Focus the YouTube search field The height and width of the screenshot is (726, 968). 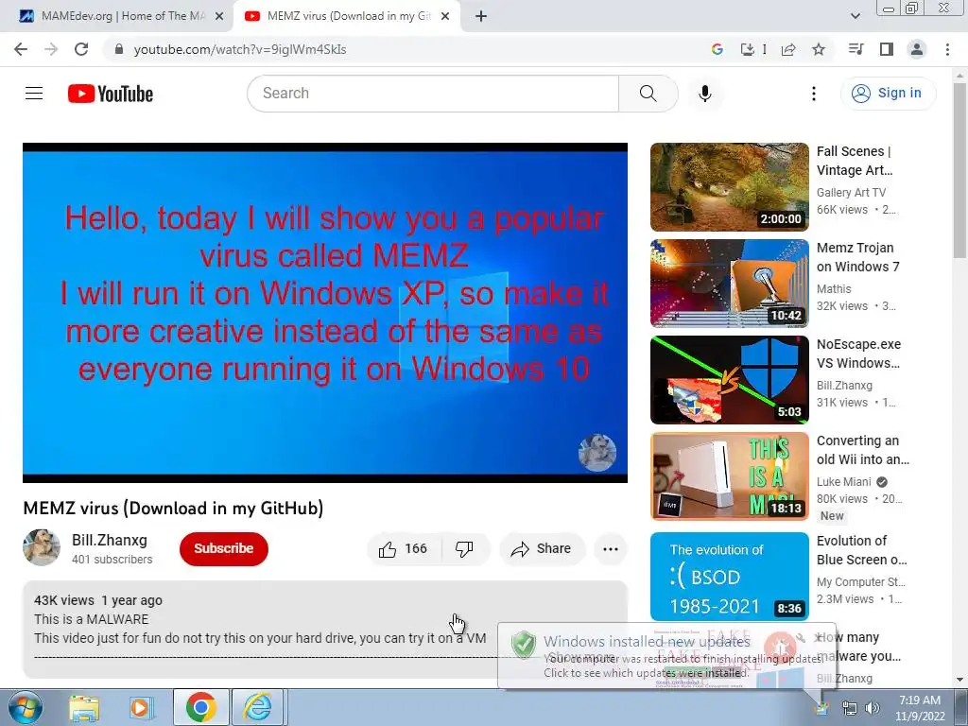click(433, 94)
